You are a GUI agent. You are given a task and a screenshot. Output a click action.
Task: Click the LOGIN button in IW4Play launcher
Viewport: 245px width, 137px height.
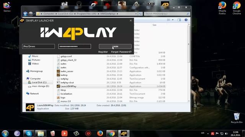115,46
